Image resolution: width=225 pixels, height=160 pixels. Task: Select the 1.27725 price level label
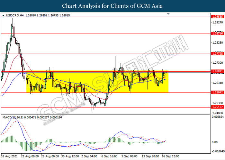pyautogui.click(x=218, y=54)
